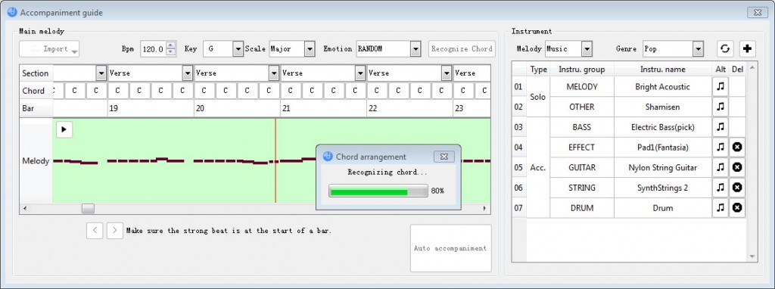Click the Instru. group column header
The image size is (775, 289).
click(582, 69)
